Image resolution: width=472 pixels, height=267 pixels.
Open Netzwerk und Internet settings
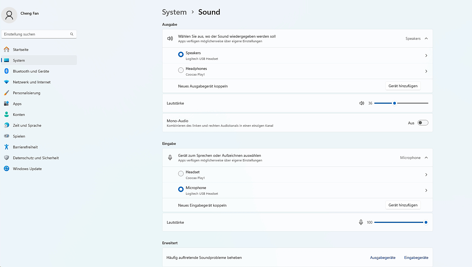[x=39, y=82]
